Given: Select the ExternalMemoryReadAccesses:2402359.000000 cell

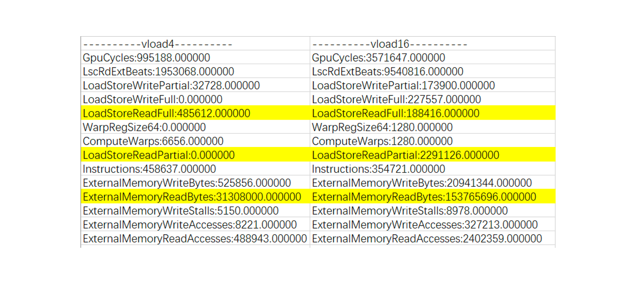Looking at the screenshot, I should [432, 238].
